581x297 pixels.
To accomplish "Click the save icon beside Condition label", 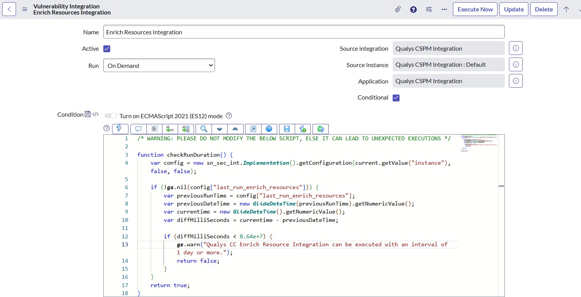I will click(88, 114).
